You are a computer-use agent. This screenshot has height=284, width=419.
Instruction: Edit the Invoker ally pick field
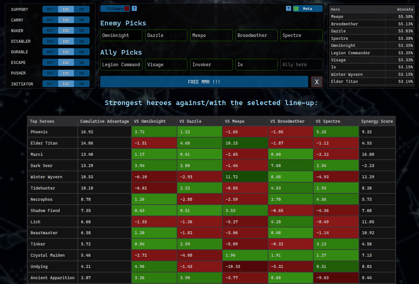click(211, 65)
